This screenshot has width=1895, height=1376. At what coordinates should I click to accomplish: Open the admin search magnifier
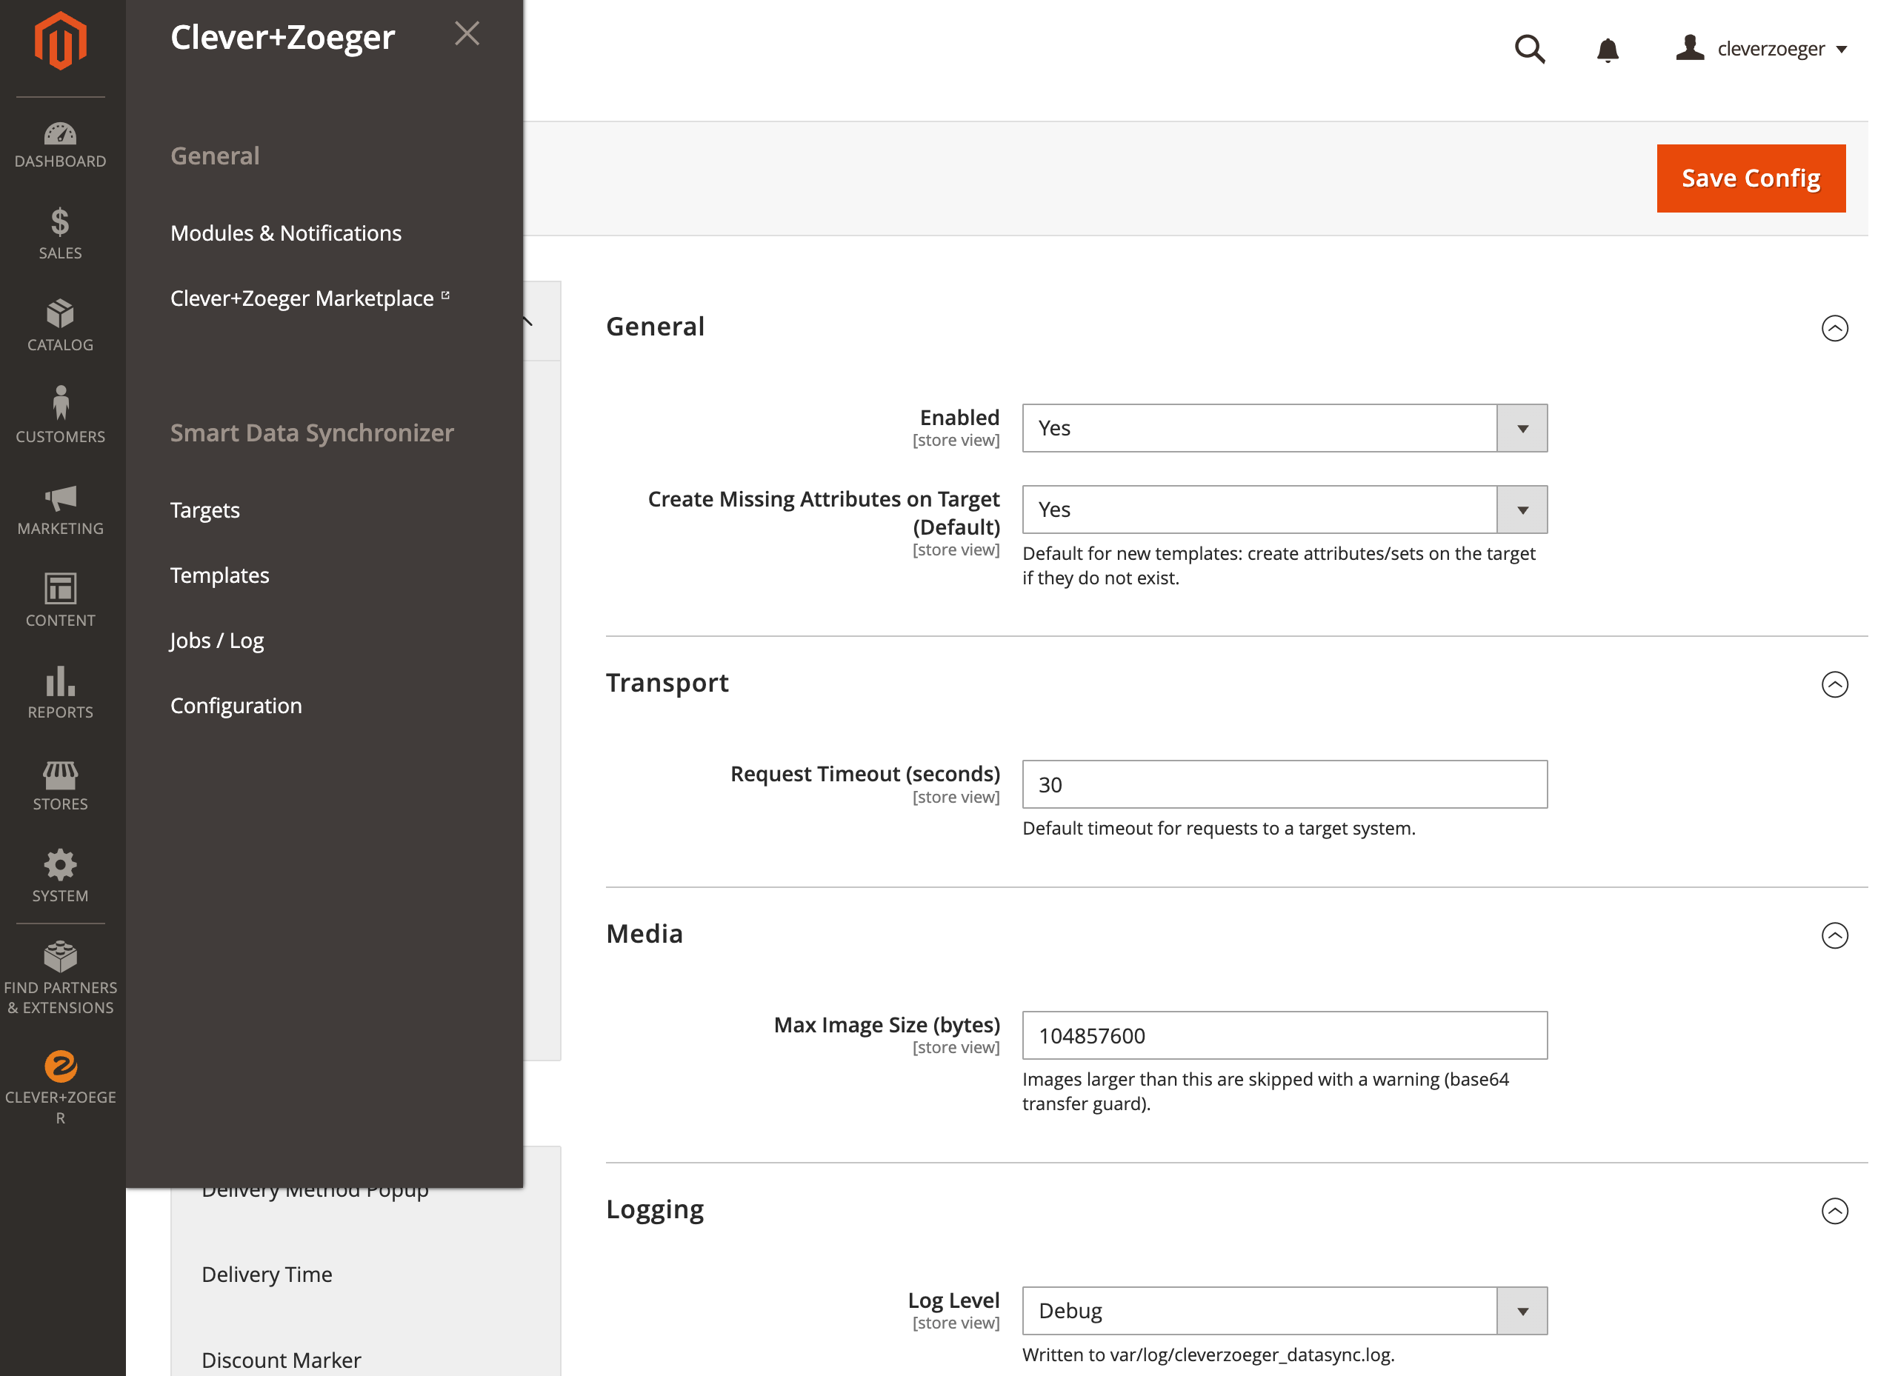click(1529, 50)
